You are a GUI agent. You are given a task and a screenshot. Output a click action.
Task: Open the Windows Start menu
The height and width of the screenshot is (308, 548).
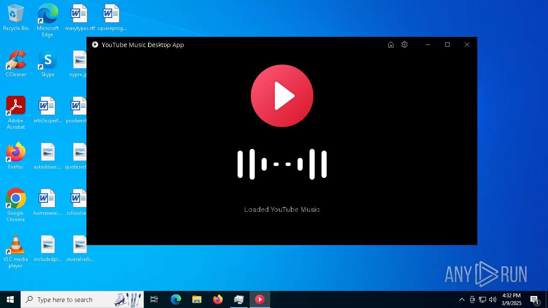[x=10, y=299]
